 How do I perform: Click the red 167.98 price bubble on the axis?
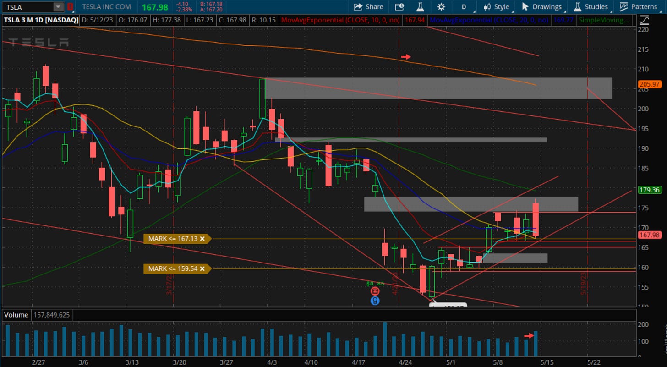tap(651, 235)
